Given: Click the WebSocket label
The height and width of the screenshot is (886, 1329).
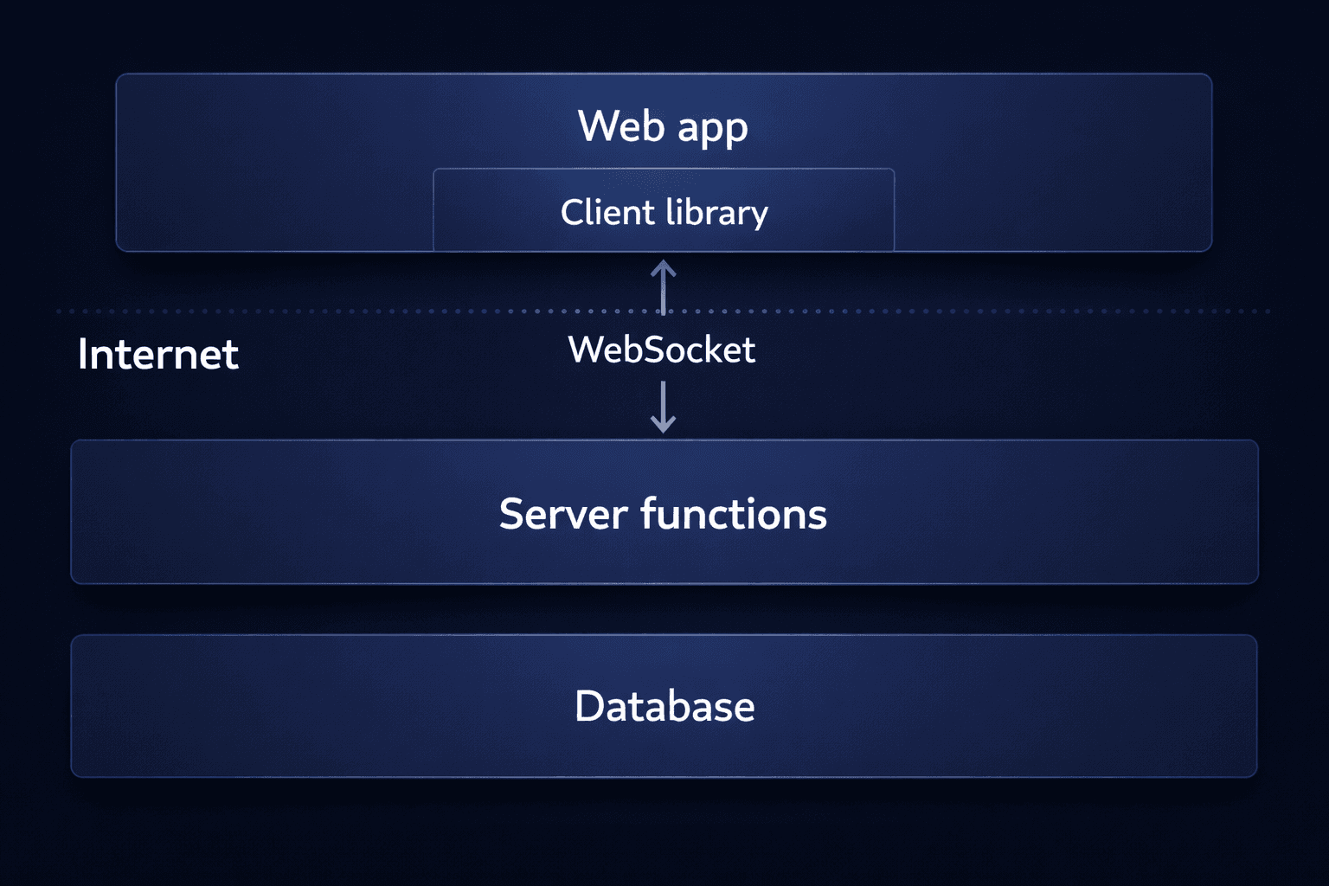Looking at the screenshot, I should [x=663, y=350].
